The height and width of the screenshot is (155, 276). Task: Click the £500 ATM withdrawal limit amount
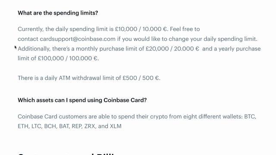pos(130,78)
